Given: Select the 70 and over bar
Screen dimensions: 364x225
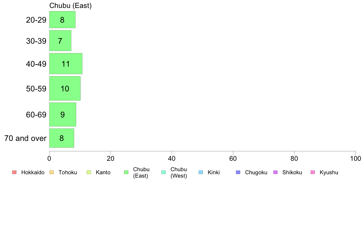Looking at the screenshot, I should point(62,138).
